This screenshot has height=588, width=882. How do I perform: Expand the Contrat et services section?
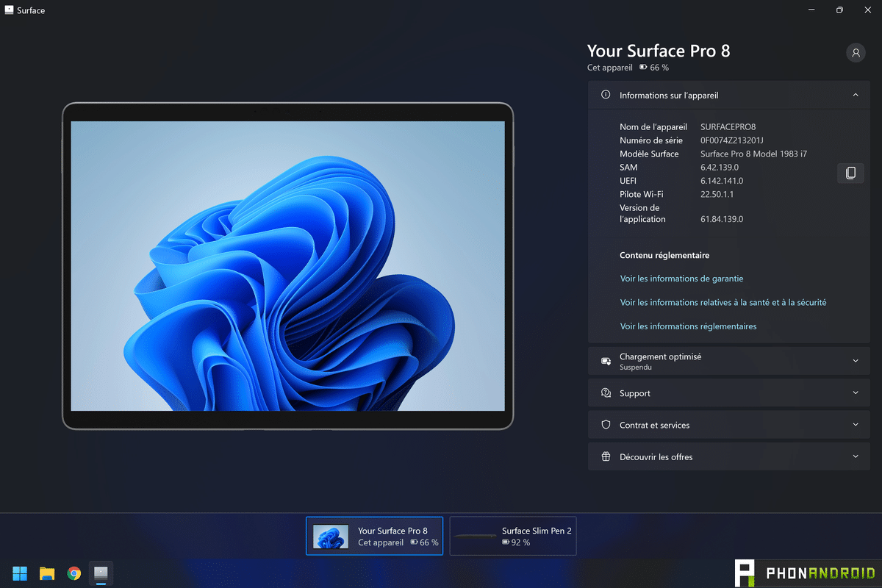[x=855, y=425]
